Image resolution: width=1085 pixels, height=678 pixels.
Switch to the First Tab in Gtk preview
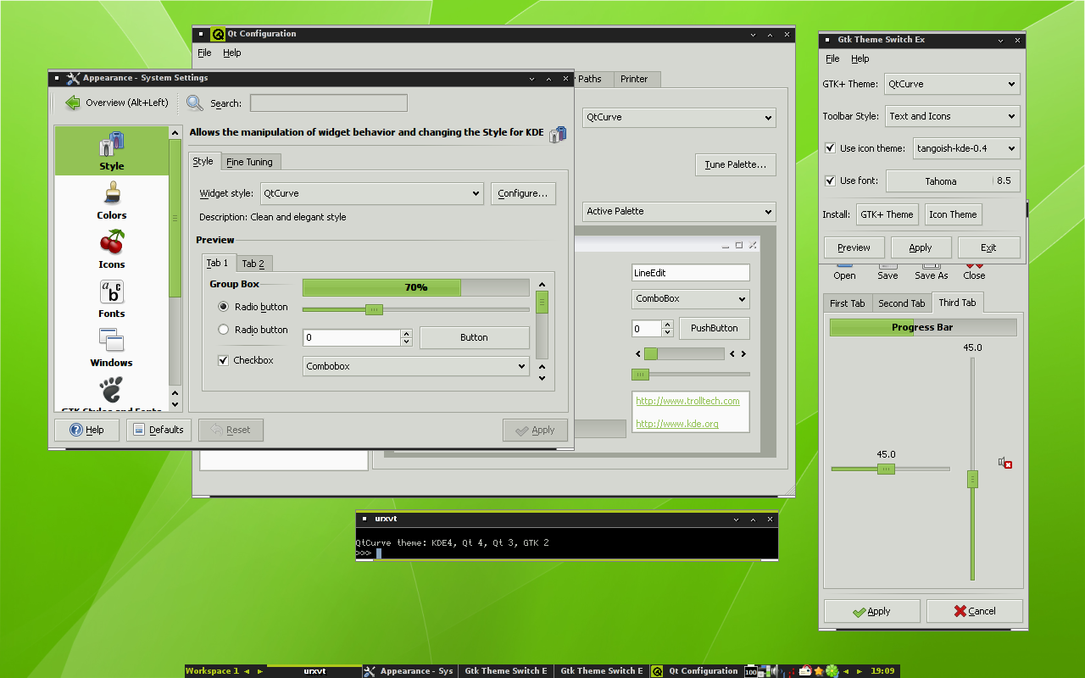[x=848, y=303]
